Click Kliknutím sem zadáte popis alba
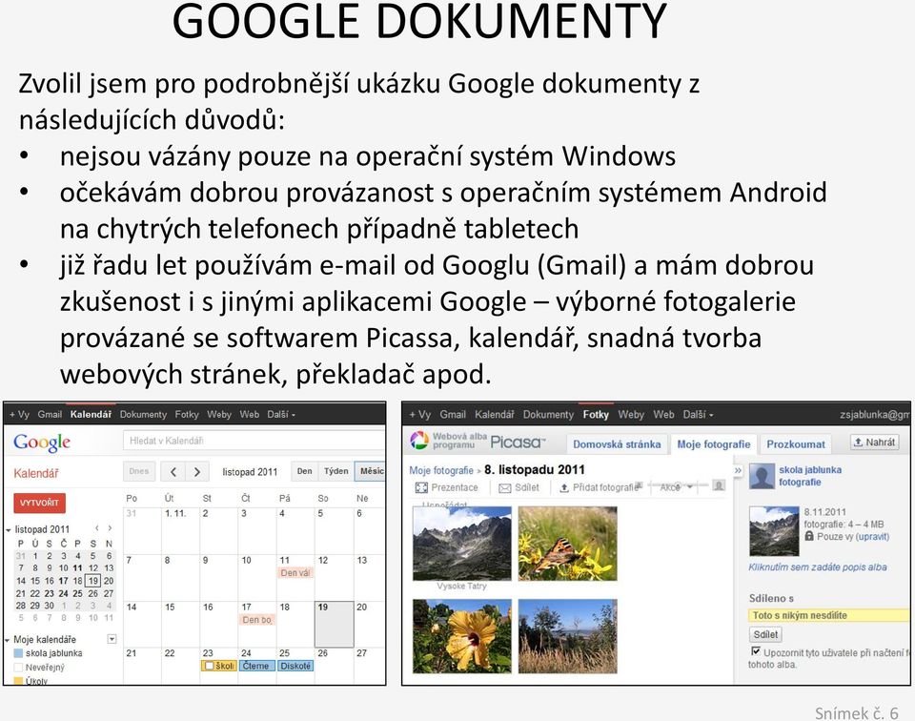The image size is (915, 721). pos(818,566)
